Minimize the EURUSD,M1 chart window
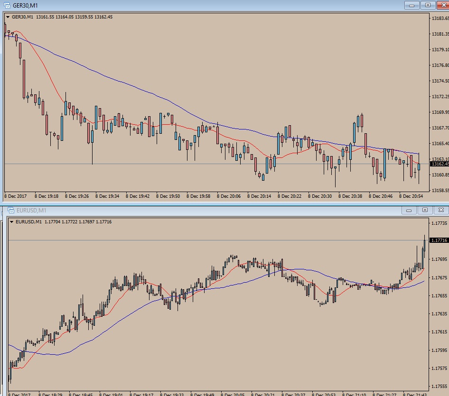 [x=409, y=210]
